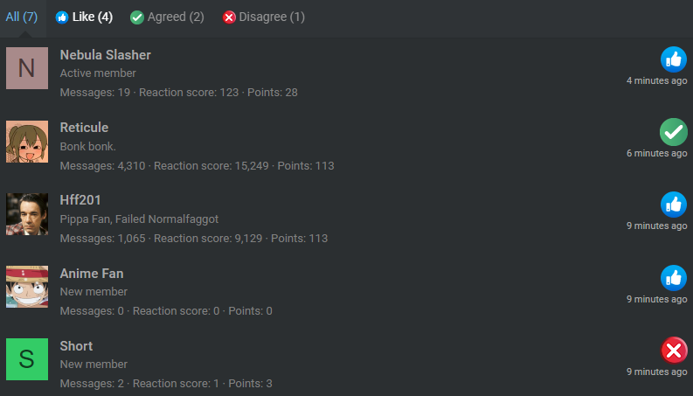This screenshot has width=693, height=396.
Task: Open Hff201's man portrait avatar
Action: pyautogui.click(x=27, y=214)
